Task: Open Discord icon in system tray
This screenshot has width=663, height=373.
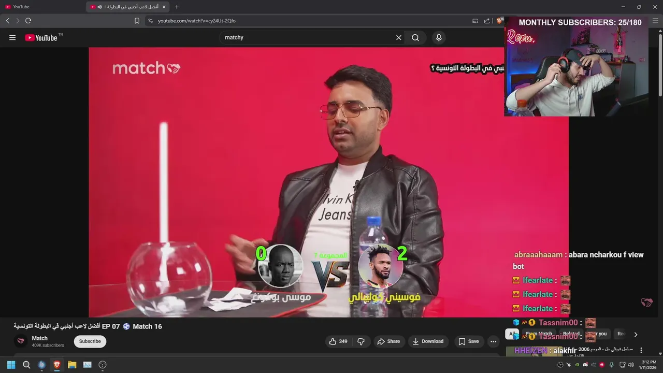Action: (585, 365)
